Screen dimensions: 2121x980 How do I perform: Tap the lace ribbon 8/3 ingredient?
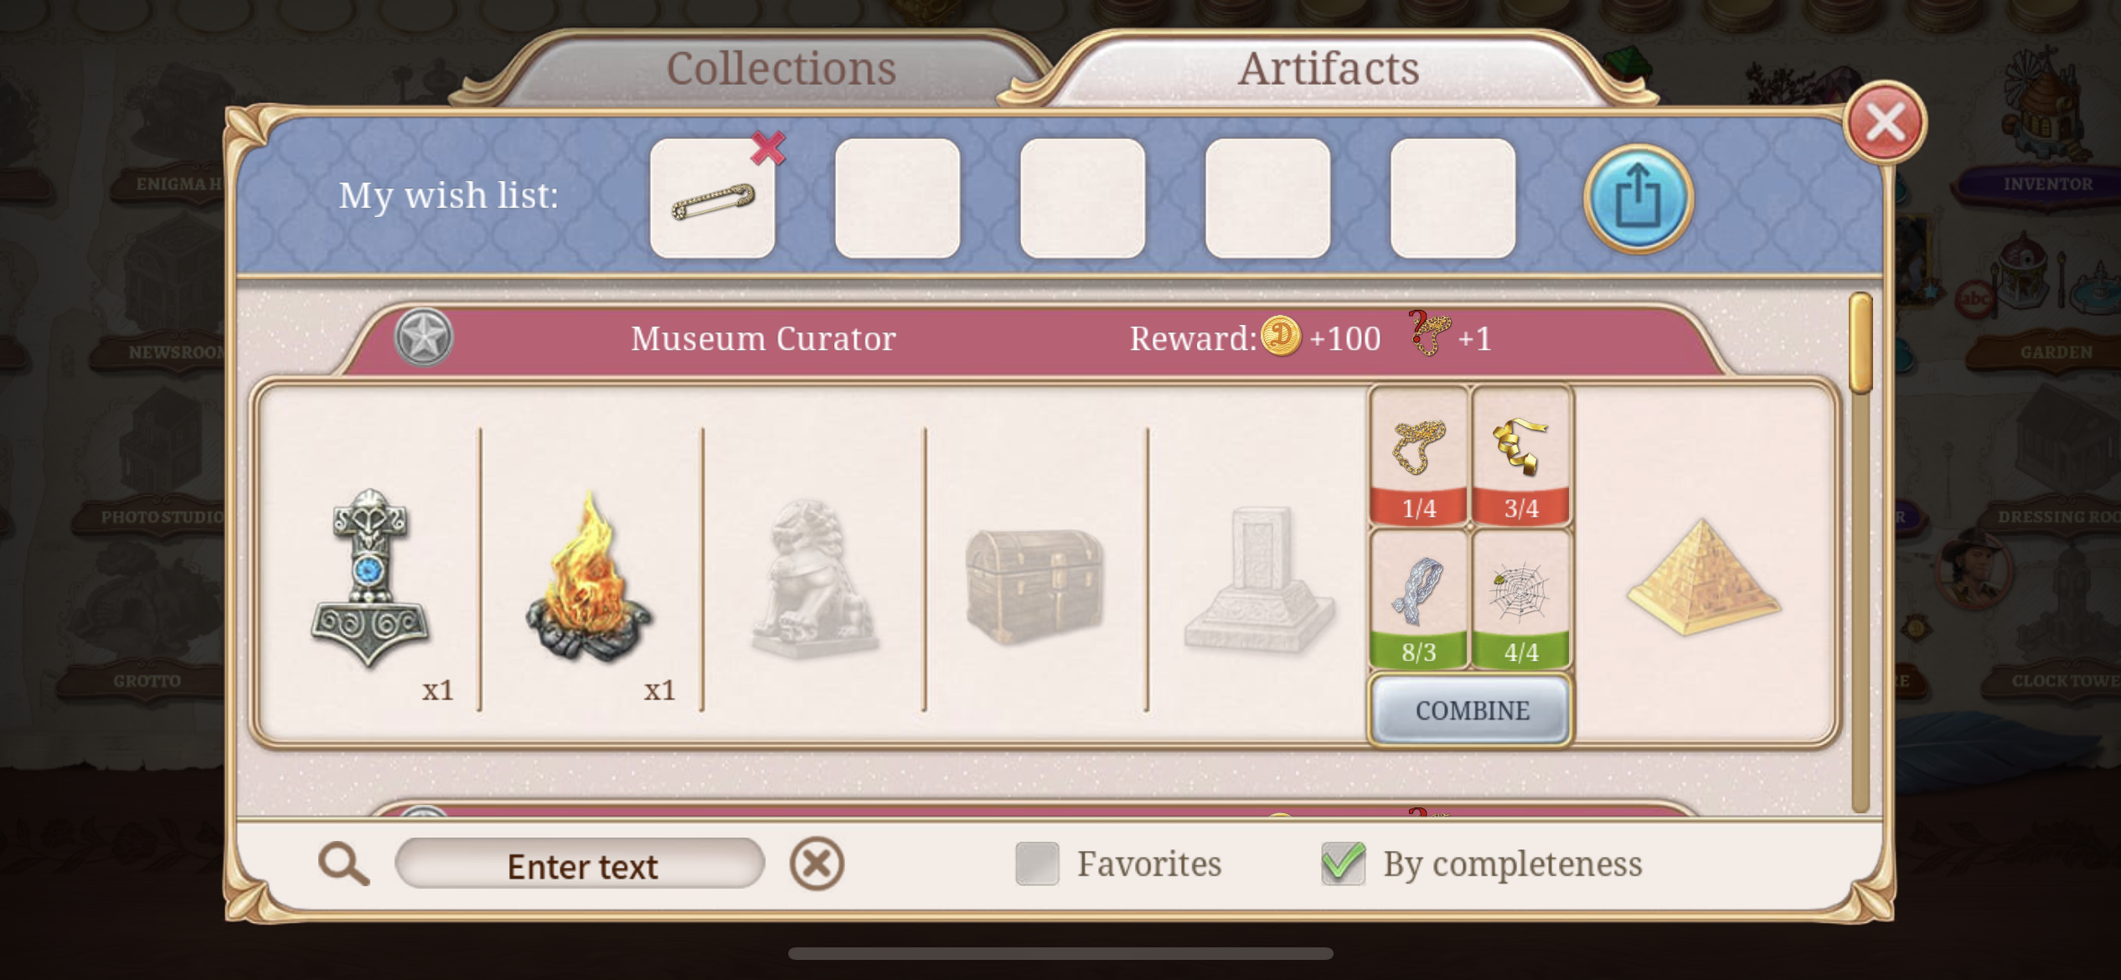1419,600
